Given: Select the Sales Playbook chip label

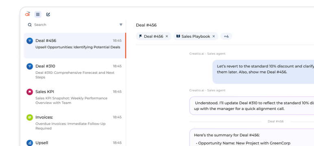Looking at the screenshot, I should (196, 36).
